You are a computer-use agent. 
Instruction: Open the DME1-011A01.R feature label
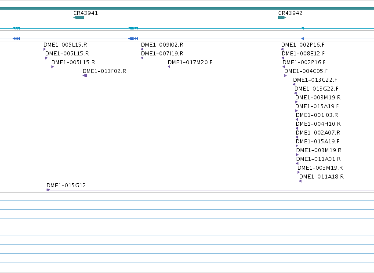(x=319, y=159)
